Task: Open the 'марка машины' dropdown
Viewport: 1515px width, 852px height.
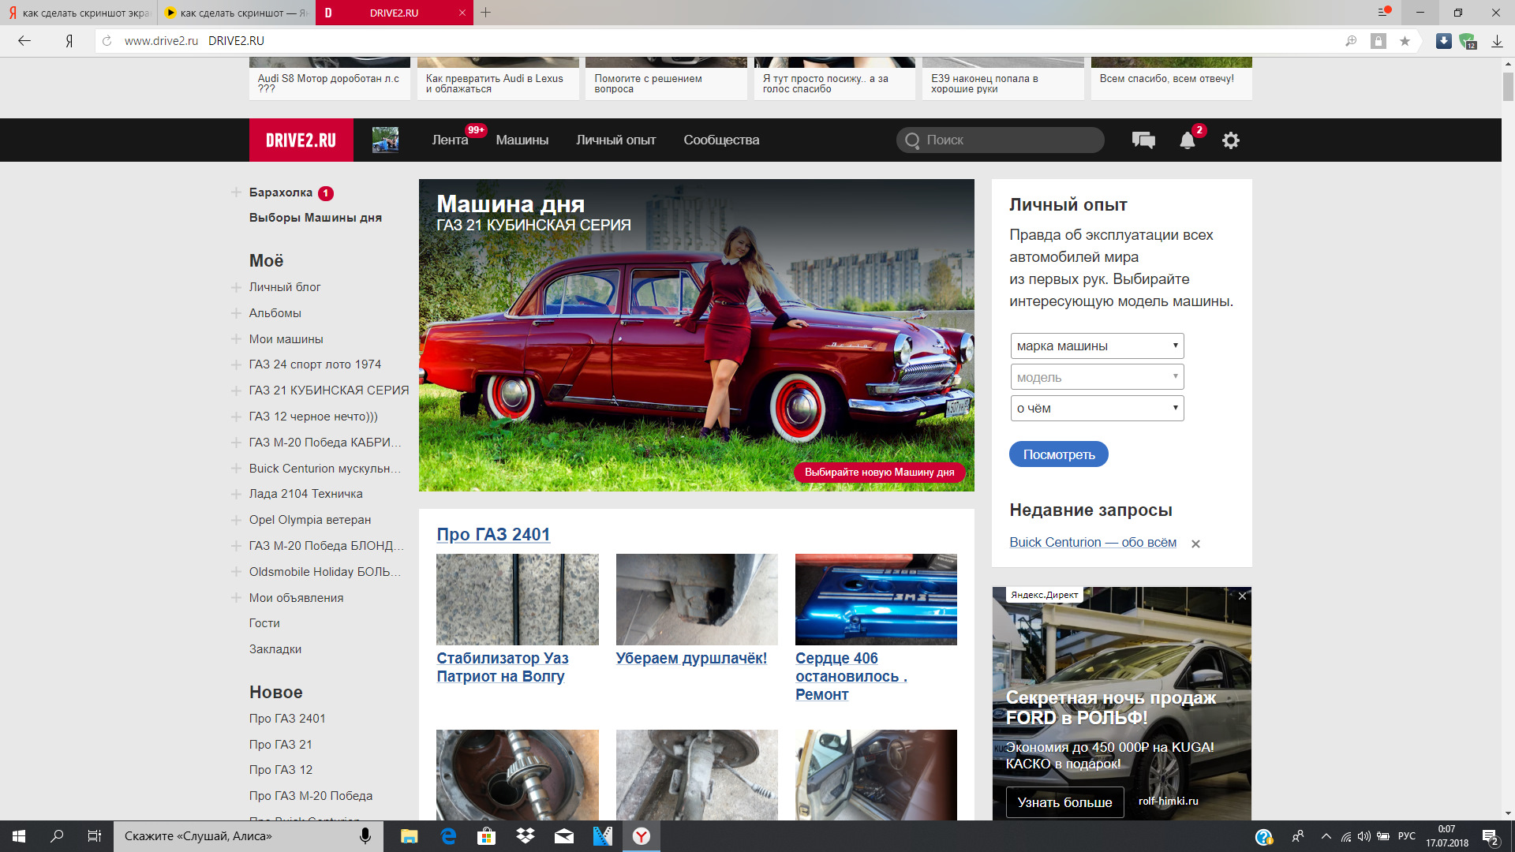Action: pyautogui.click(x=1097, y=346)
